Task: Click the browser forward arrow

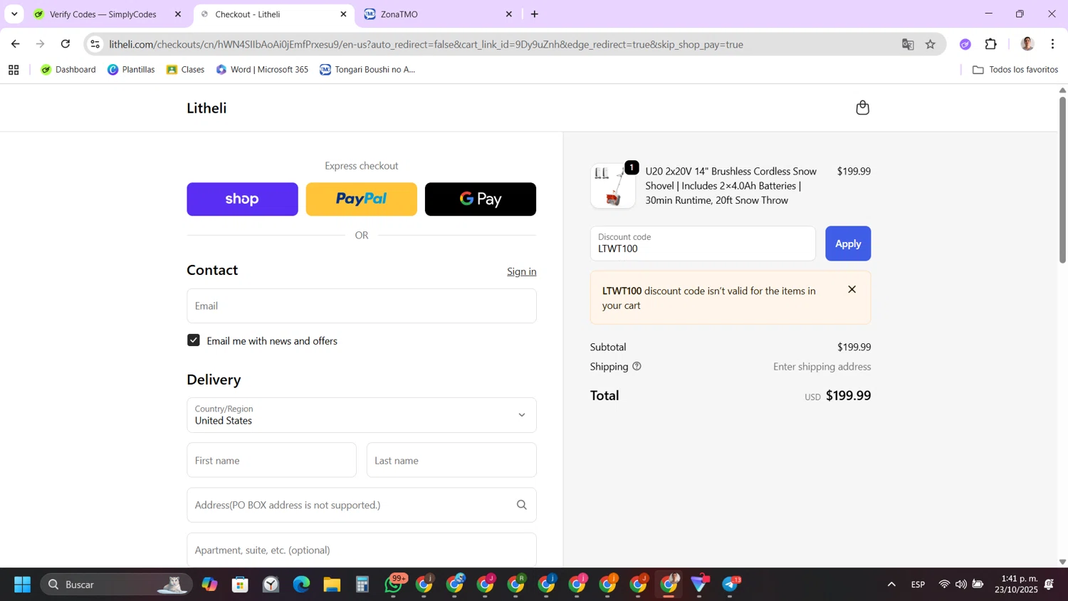Action: 41,44
